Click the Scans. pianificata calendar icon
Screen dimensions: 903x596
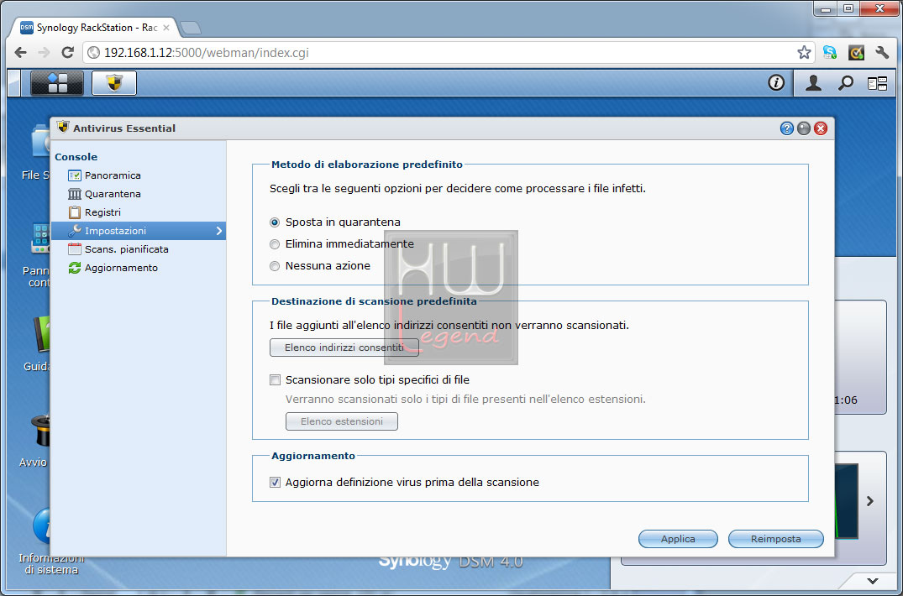[x=74, y=249]
